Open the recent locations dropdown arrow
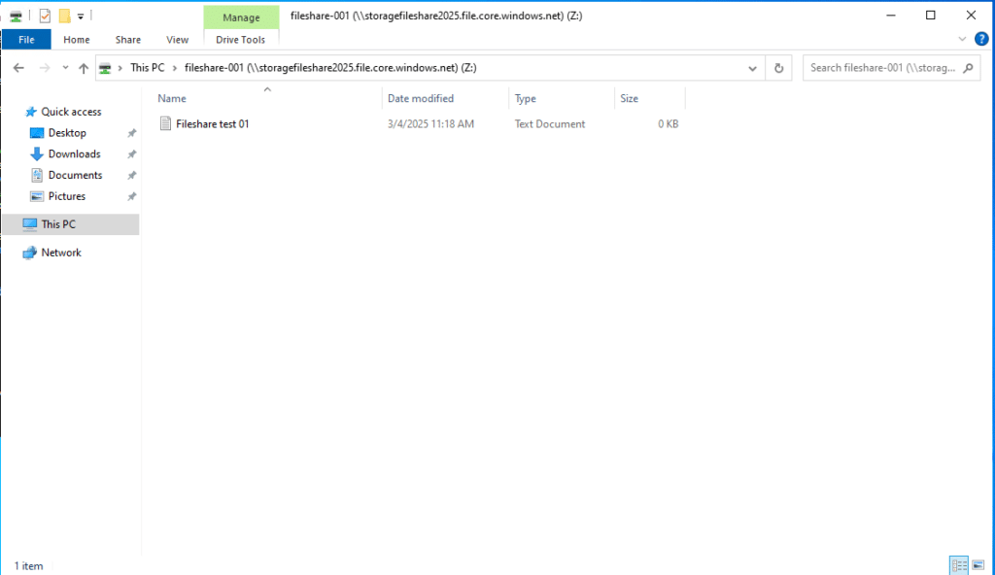The image size is (995, 575). [65, 68]
